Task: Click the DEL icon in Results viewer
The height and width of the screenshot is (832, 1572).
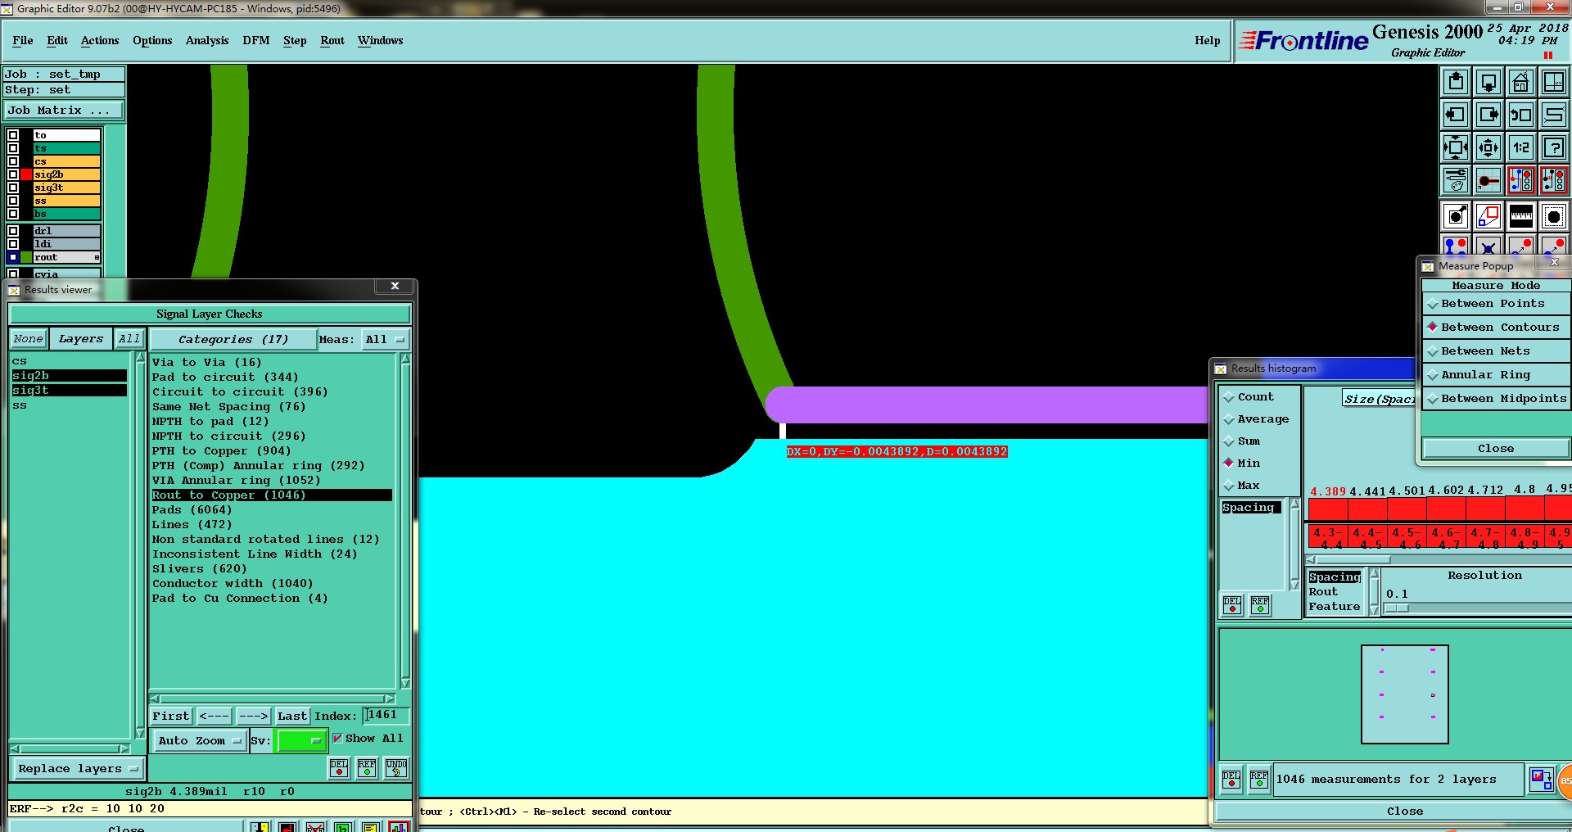Action: point(339,768)
